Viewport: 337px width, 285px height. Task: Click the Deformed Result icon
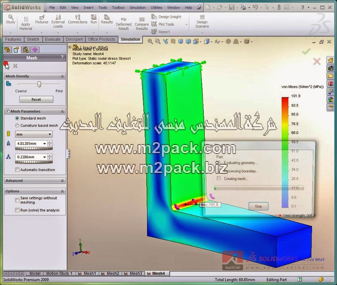click(124, 19)
